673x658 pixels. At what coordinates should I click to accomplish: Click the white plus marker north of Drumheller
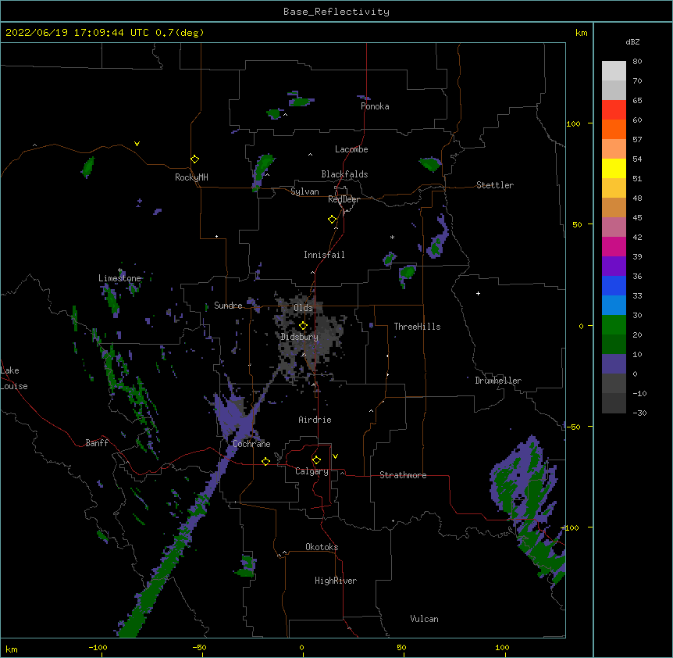coord(478,293)
